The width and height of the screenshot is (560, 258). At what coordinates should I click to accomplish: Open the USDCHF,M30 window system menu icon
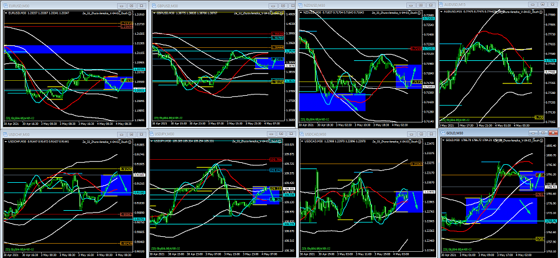[6, 134]
